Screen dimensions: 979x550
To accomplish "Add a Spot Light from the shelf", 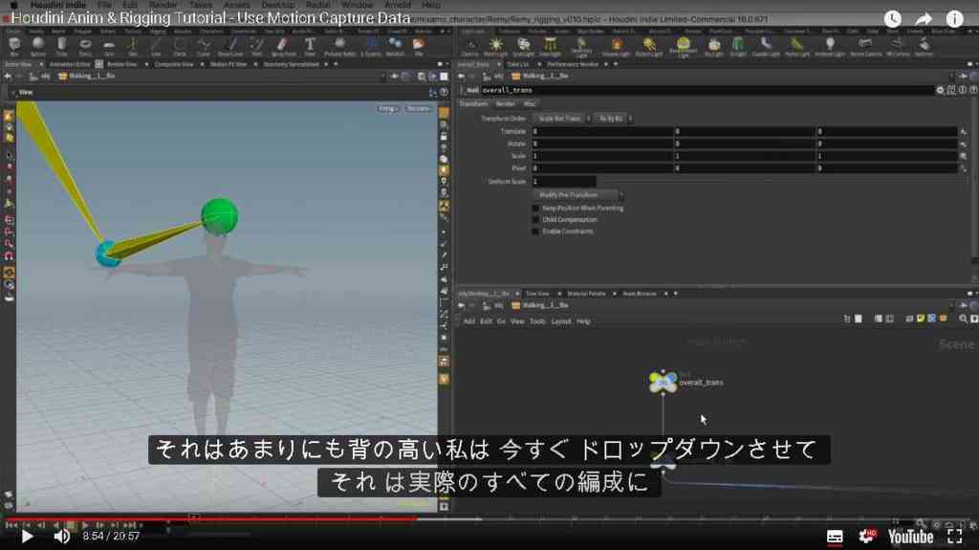I will pyautogui.click(x=523, y=46).
